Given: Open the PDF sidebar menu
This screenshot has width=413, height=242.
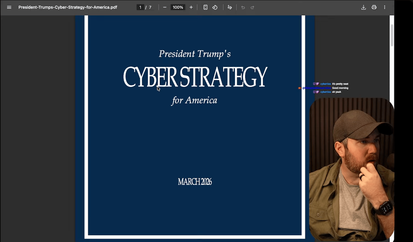Looking at the screenshot, I should [x=9, y=7].
